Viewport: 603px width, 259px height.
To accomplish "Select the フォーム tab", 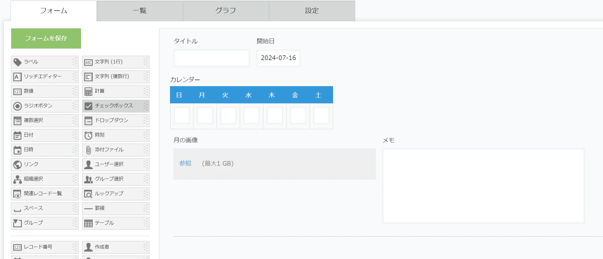I will pos(54,11).
